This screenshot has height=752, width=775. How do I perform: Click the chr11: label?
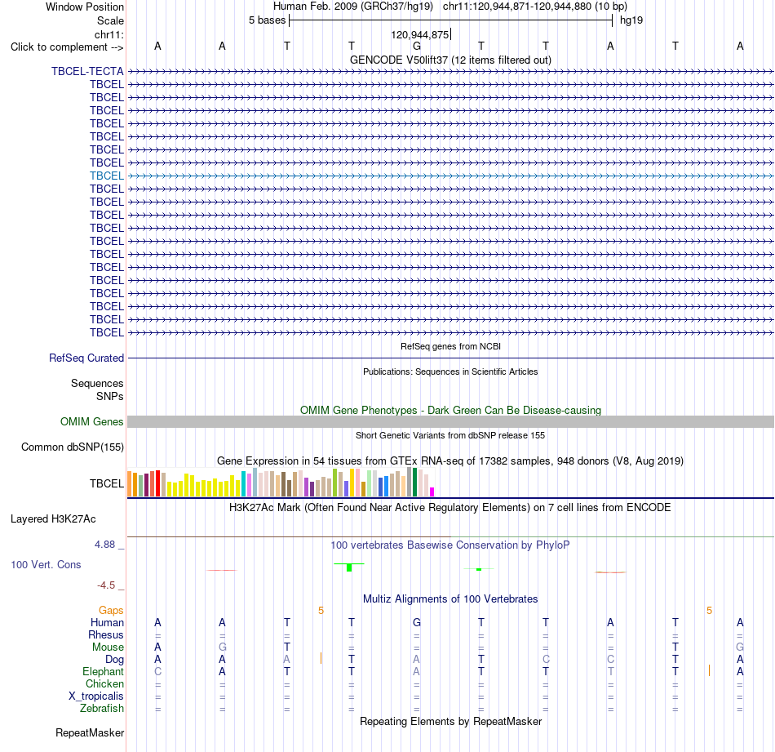(108, 34)
